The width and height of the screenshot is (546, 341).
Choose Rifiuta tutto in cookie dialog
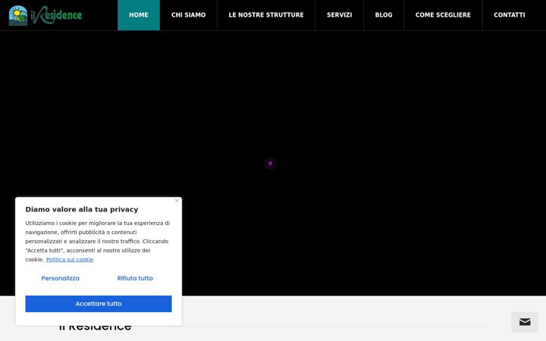[x=135, y=278]
